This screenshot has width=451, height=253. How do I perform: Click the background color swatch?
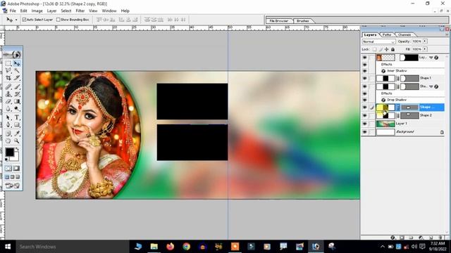[16, 157]
